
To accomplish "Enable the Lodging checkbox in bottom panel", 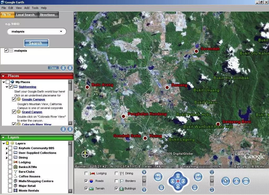I will pyautogui.click(x=86, y=174).
